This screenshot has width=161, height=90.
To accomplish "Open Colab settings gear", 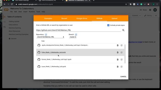I will 150,10.
